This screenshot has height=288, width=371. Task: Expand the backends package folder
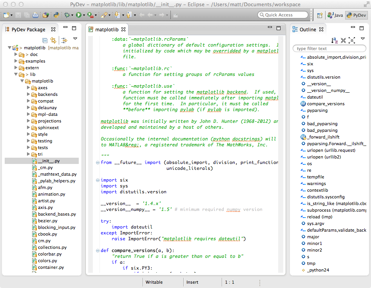click(x=28, y=94)
